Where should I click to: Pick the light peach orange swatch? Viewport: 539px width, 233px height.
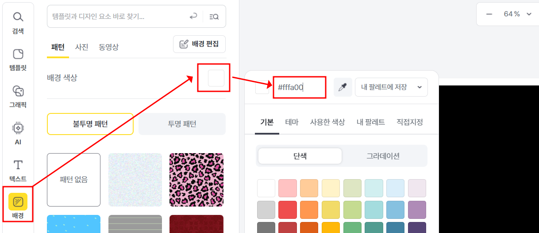point(309,188)
